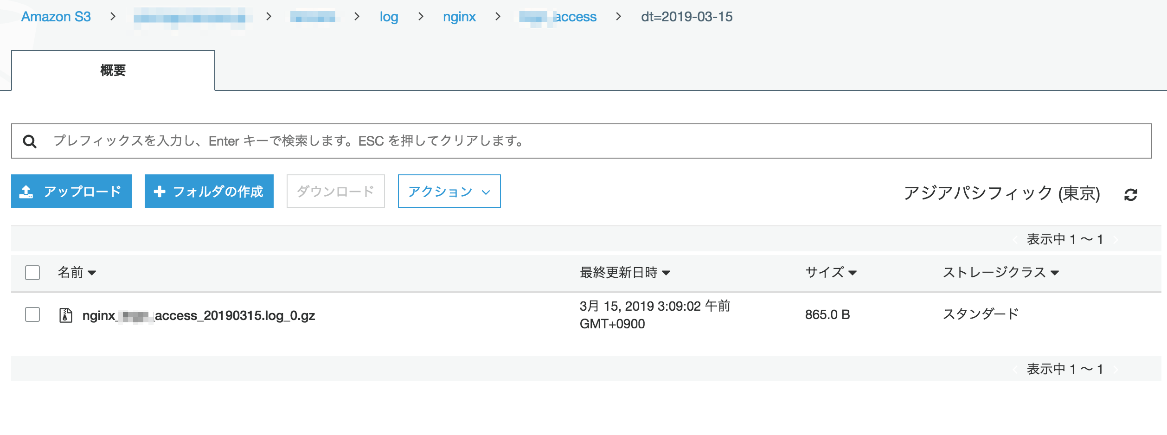Click the magnifying glass search icon
Viewport: 1167px width, 435px height.
pos(30,141)
